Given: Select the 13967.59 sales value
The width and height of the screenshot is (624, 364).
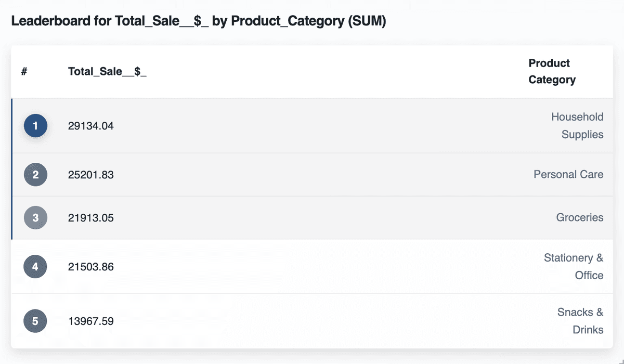Looking at the screenshot, I should pos(91,321).
